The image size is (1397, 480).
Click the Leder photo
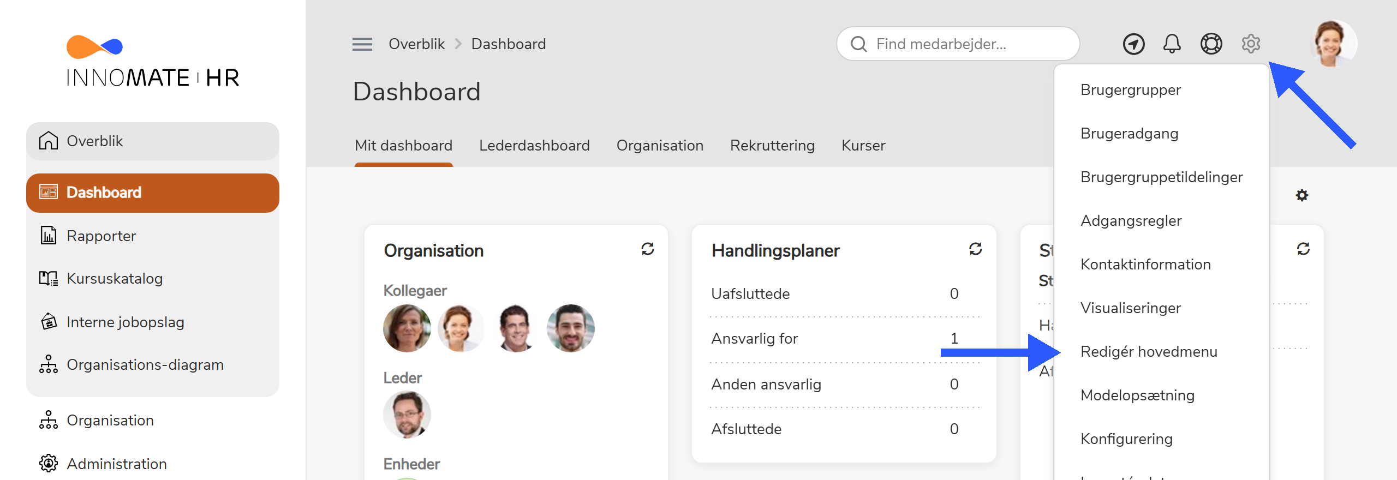(x=407, y=415)
